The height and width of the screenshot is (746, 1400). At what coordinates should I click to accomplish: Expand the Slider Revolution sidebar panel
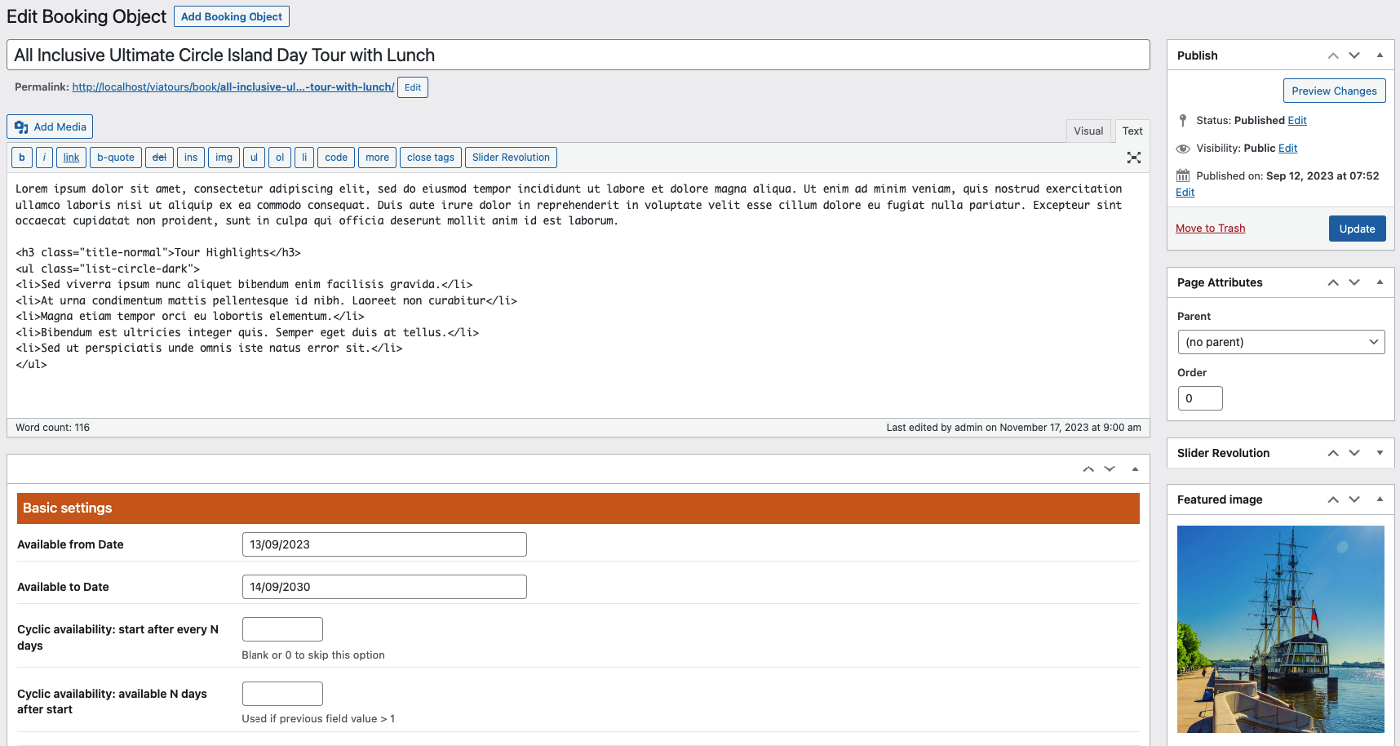point(1380,453)
